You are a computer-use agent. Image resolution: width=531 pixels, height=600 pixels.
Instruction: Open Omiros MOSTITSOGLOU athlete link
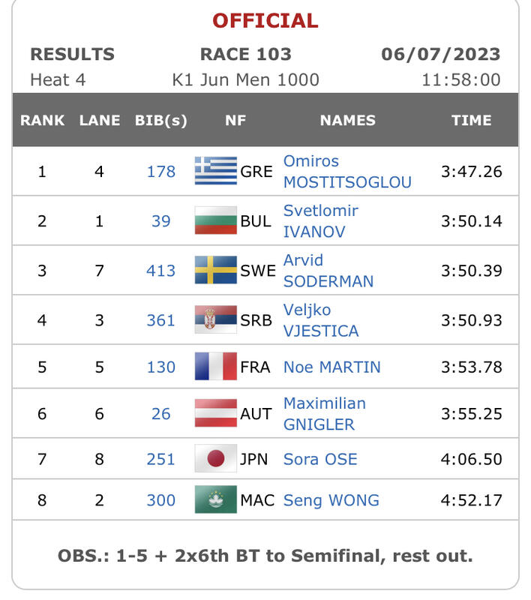pyautogui.click(x=346, y=172)
